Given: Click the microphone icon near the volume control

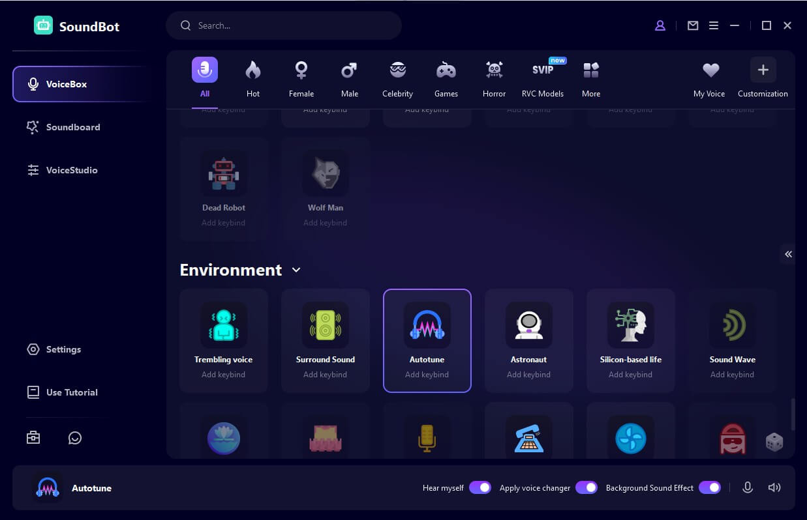Looking at the screenshot, I should pos(748,487).
